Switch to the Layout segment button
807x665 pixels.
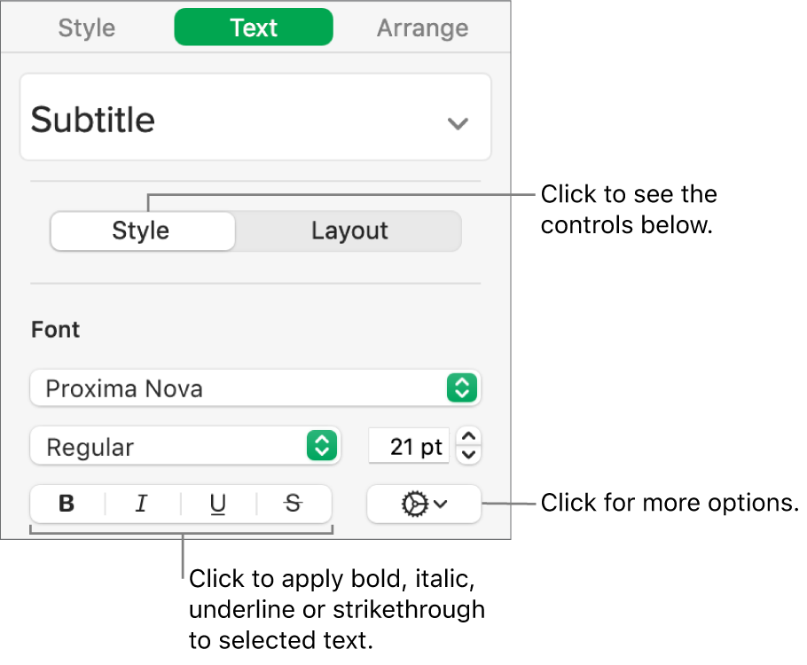[x=349, y=231]
